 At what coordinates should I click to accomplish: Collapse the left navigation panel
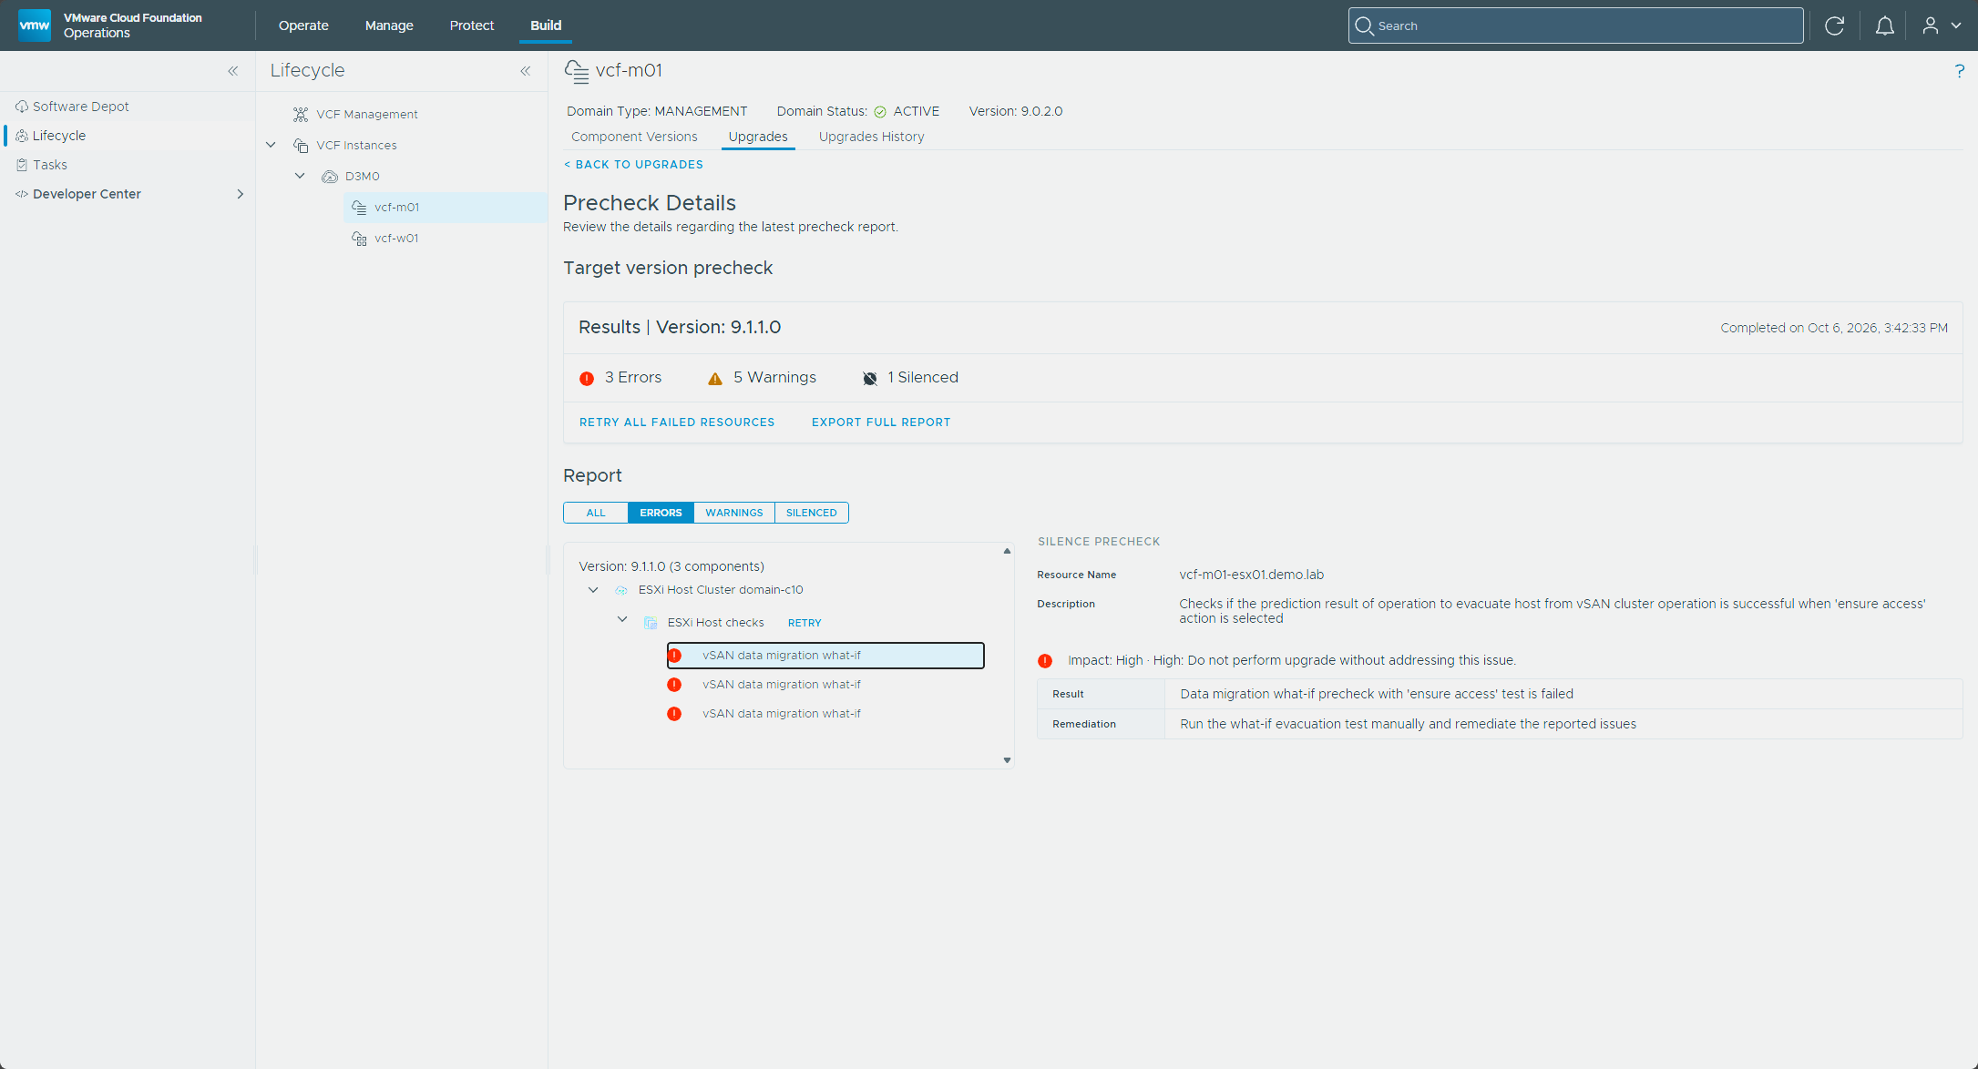(x=233, y=71)
